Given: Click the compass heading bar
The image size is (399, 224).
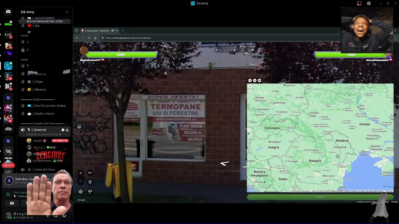Looking at the screenshot, I should point(234,50).
